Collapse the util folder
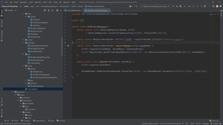The image size is (223, 125). (23, 54)
